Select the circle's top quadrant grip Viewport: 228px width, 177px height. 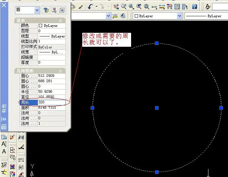coord(157,43)
